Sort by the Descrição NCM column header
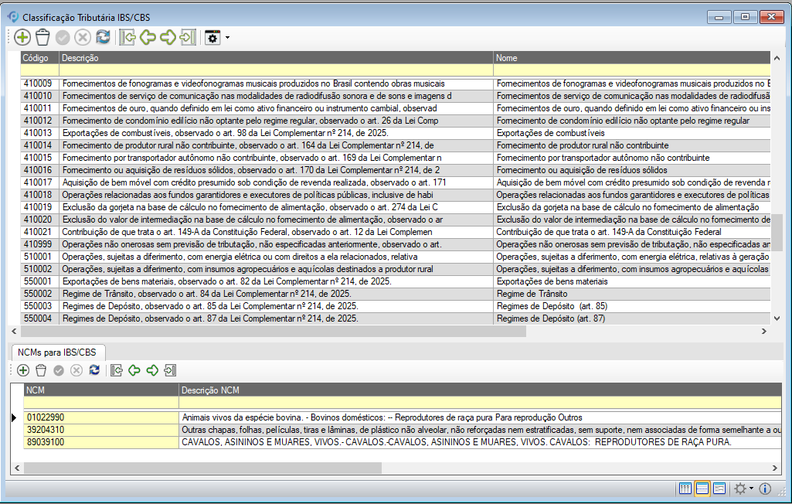 click(x=481, y=390)
